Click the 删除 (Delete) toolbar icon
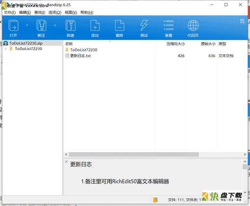This screenshot has height=206, width=250. click(120, 25)
